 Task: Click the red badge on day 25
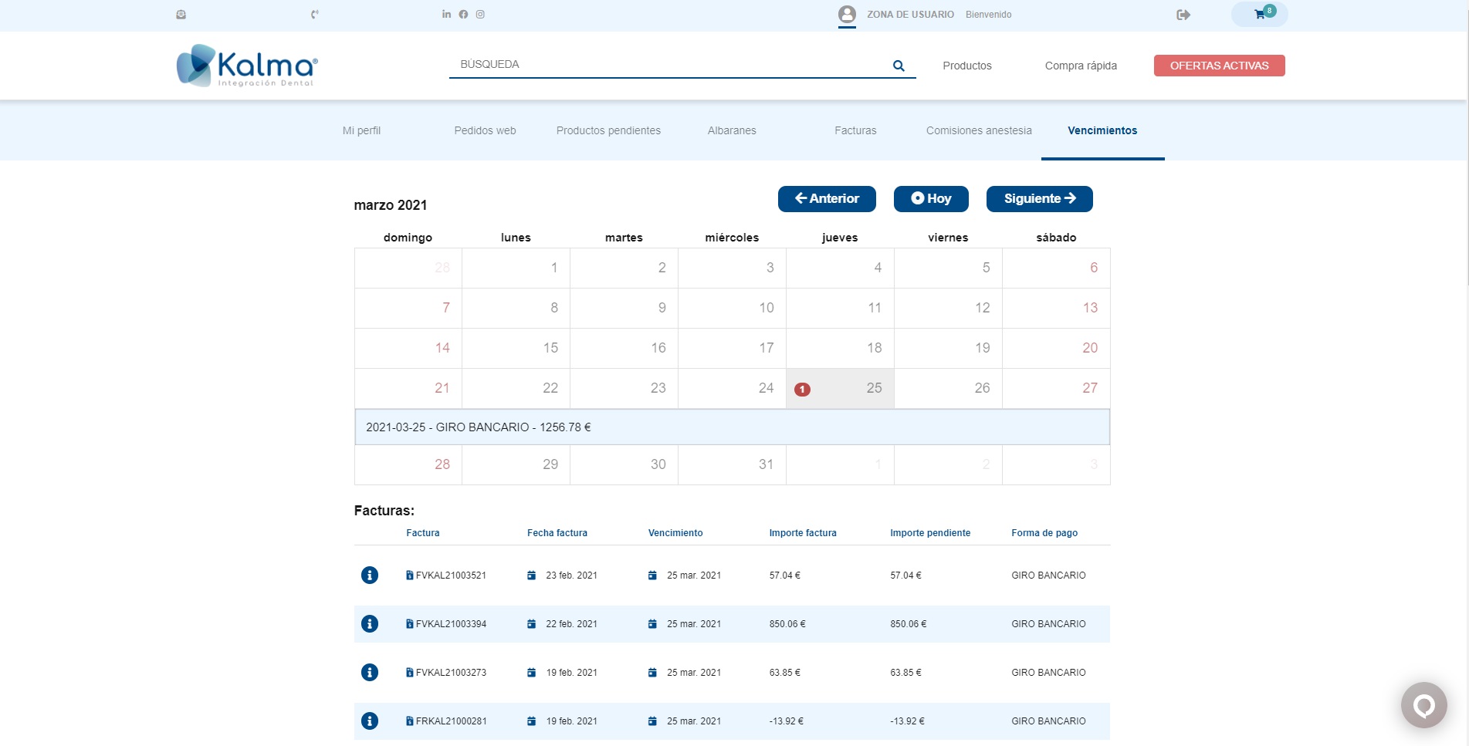(803, 390)
